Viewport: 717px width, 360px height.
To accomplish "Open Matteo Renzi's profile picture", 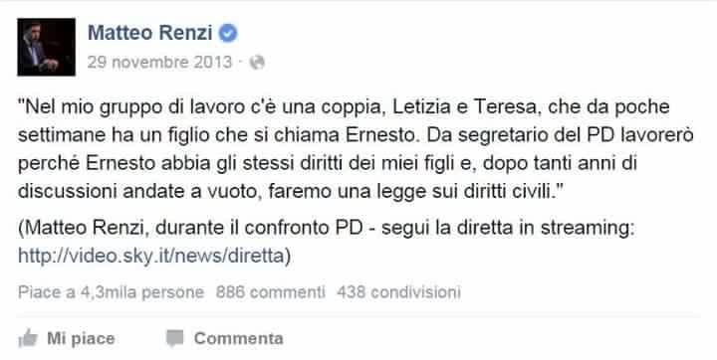I will (x=46, y=47).
